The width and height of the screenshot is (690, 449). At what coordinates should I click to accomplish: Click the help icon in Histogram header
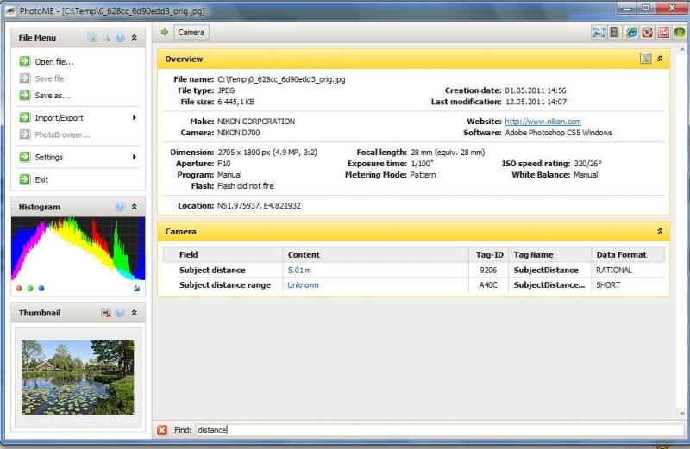(120, 207)
